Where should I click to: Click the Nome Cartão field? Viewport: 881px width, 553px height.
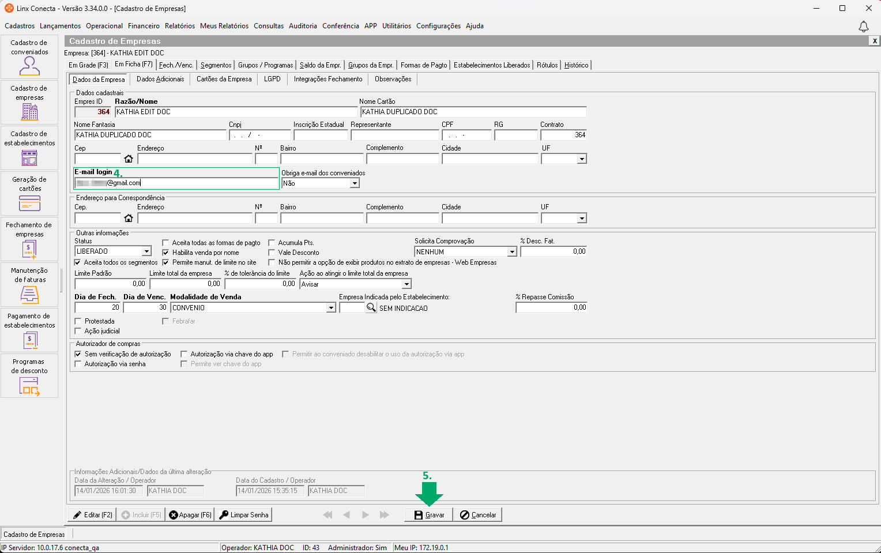473,112
